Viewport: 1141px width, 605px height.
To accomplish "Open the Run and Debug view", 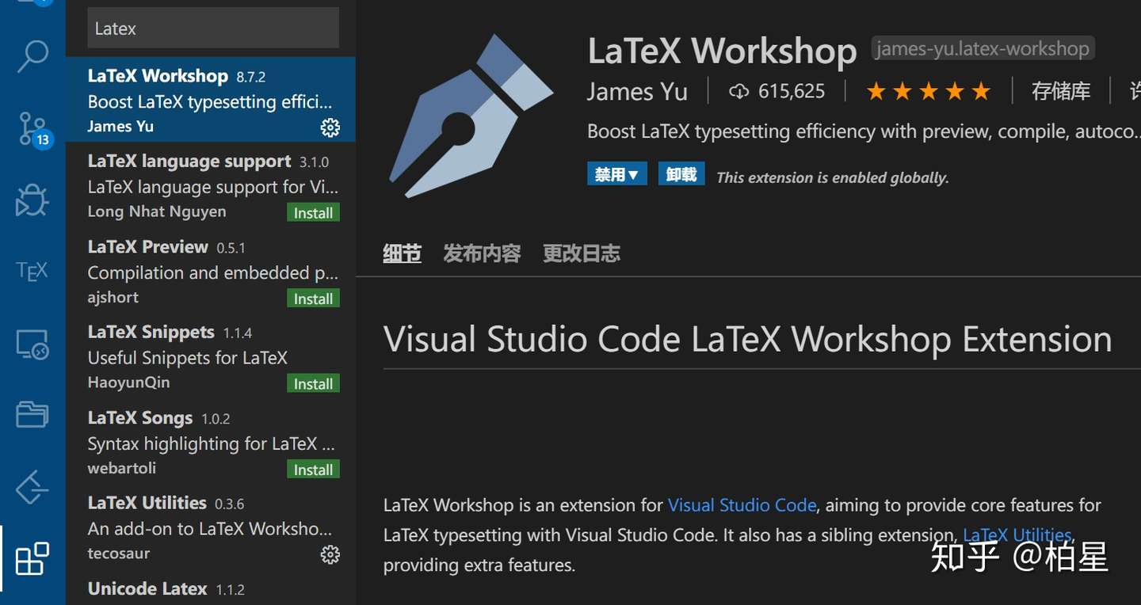I will click(x=32, y=200).
